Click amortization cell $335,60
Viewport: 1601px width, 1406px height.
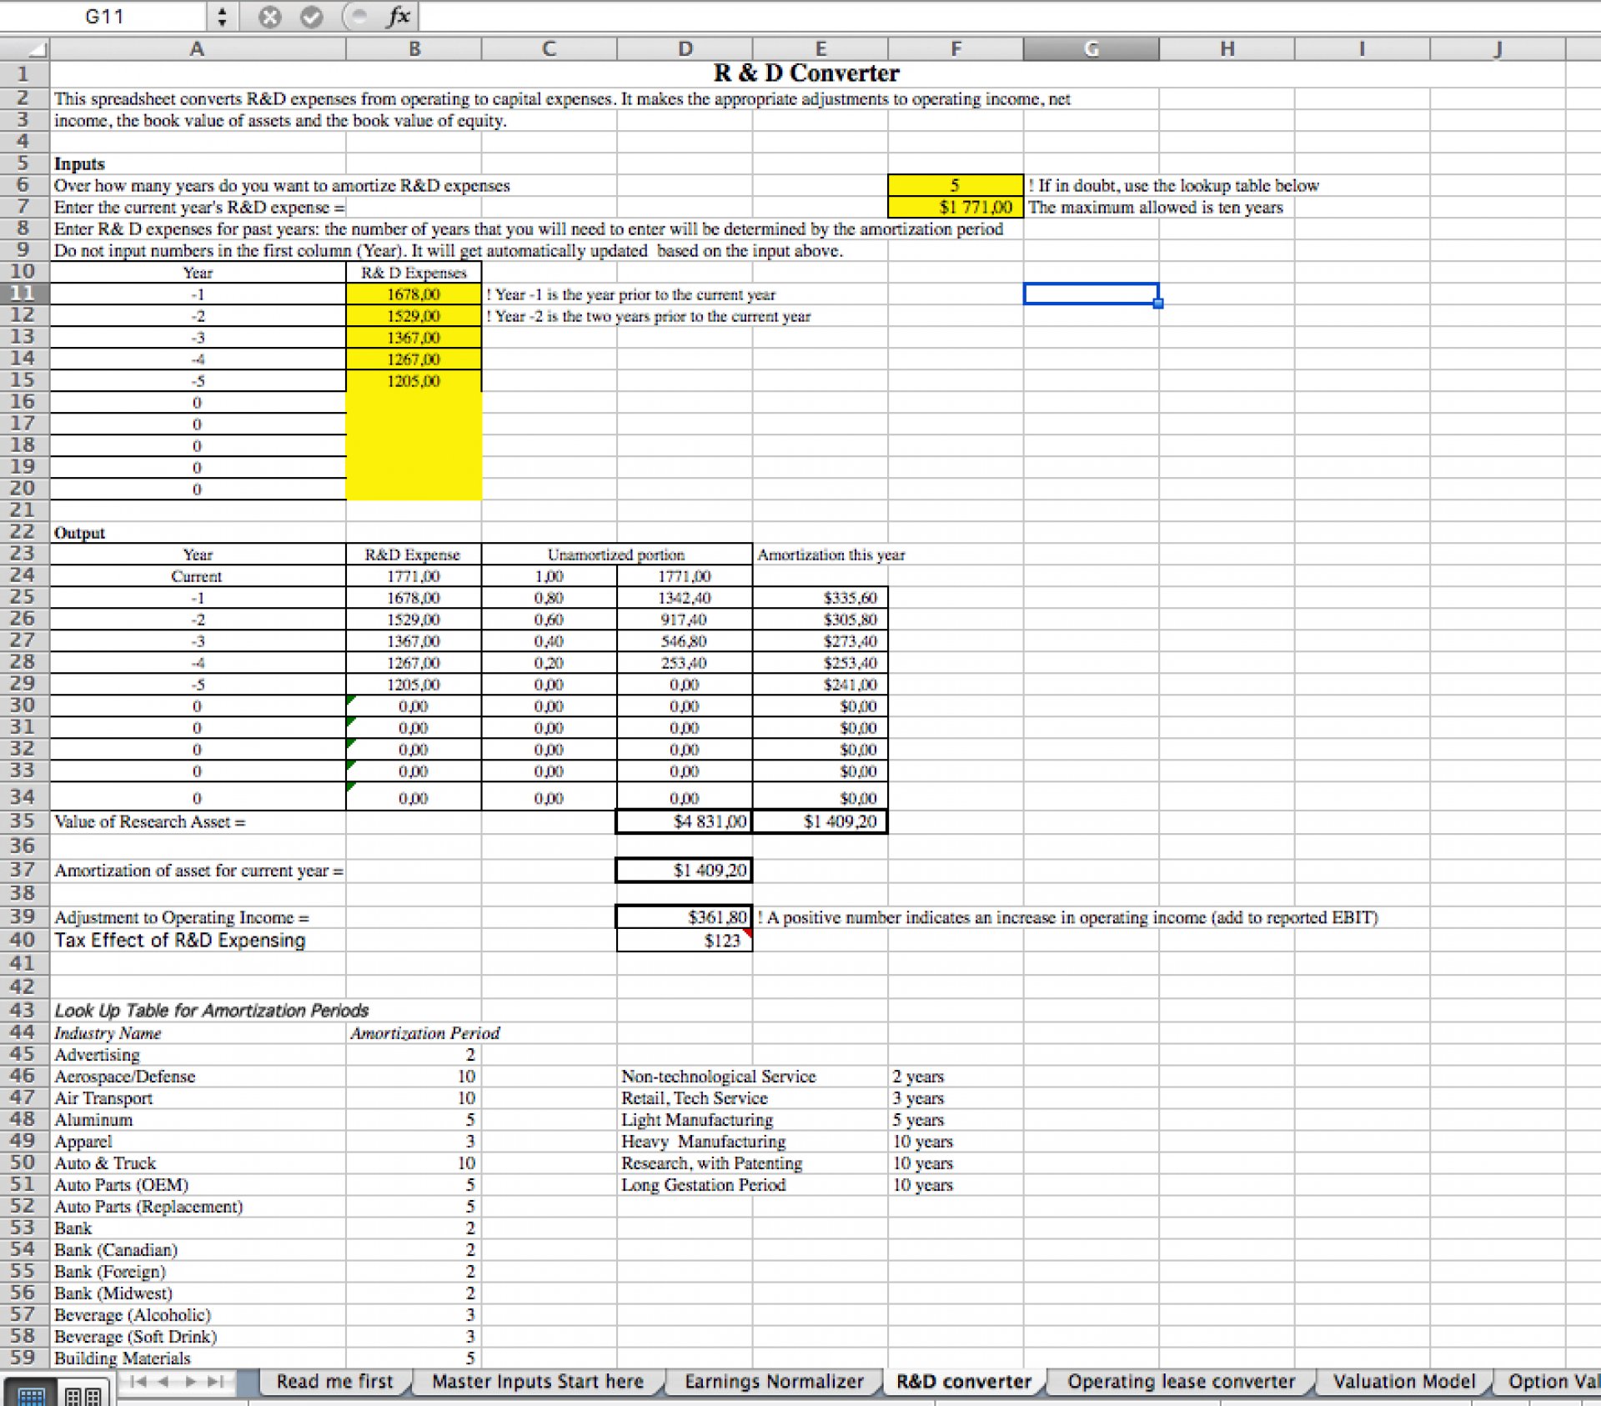click(x=821, y=598)
